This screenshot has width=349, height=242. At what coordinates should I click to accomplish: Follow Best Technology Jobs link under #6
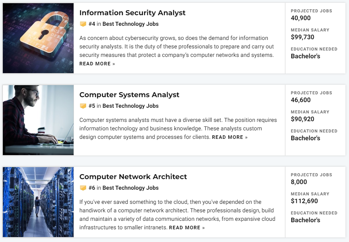(x=130, y=188)
